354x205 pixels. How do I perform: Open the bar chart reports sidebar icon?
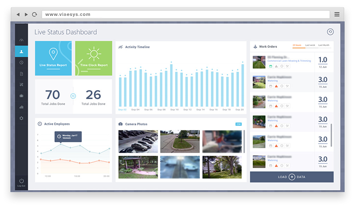(21, 107)
